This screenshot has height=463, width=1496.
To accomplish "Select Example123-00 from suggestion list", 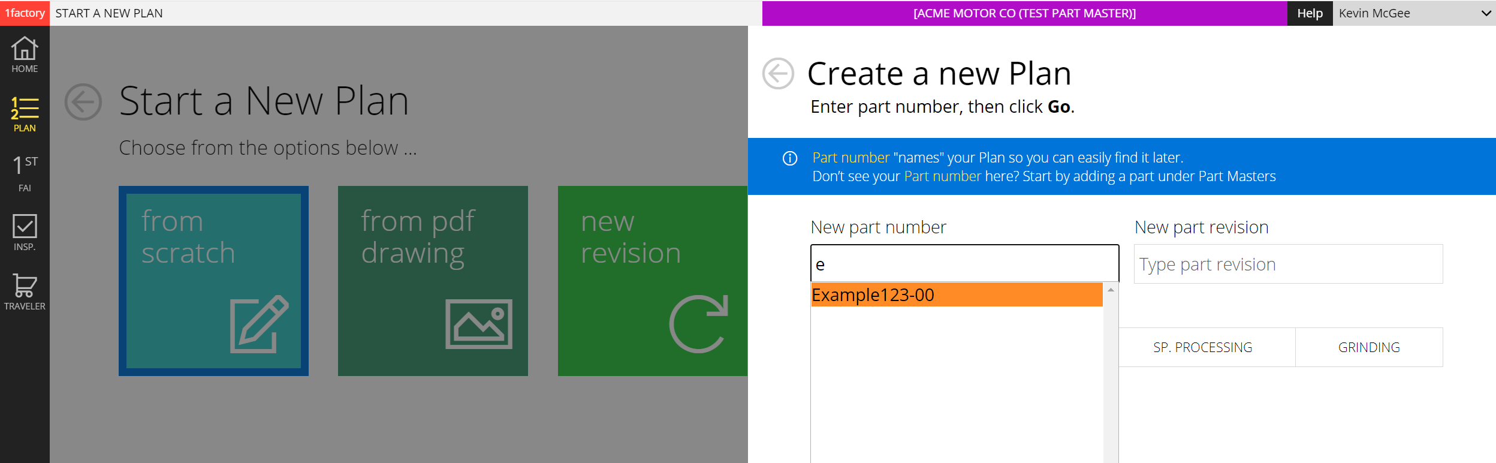I will tap(956, 295).
